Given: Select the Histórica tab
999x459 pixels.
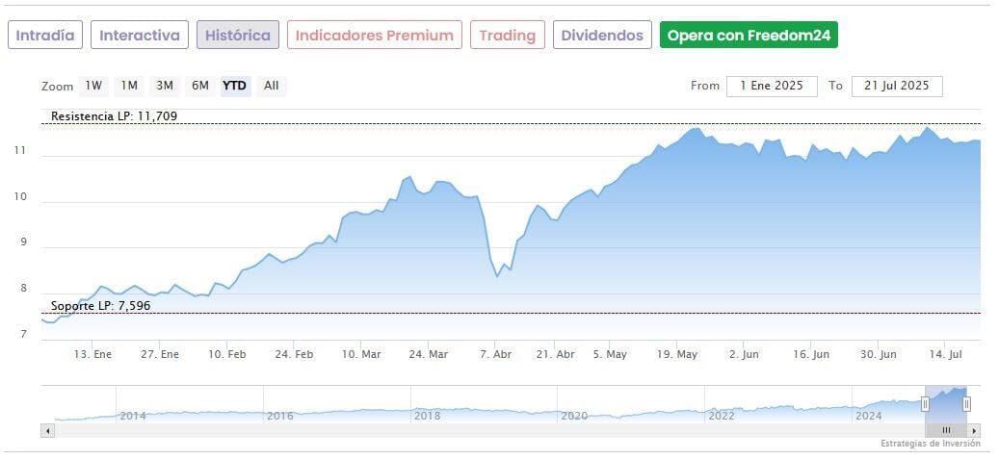Looking at the screenshot, I should tap(238, 36).
